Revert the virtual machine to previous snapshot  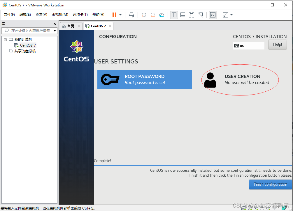click(153, 15)
